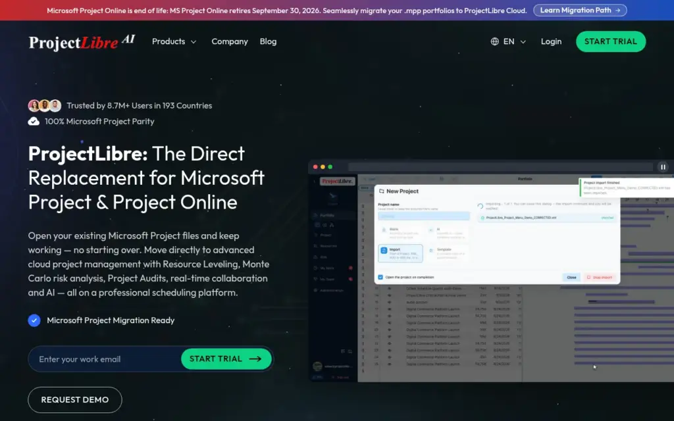Select the AI project option card
Screen dimensions: 674x421
pyautogui.click(x=447, y=234)
